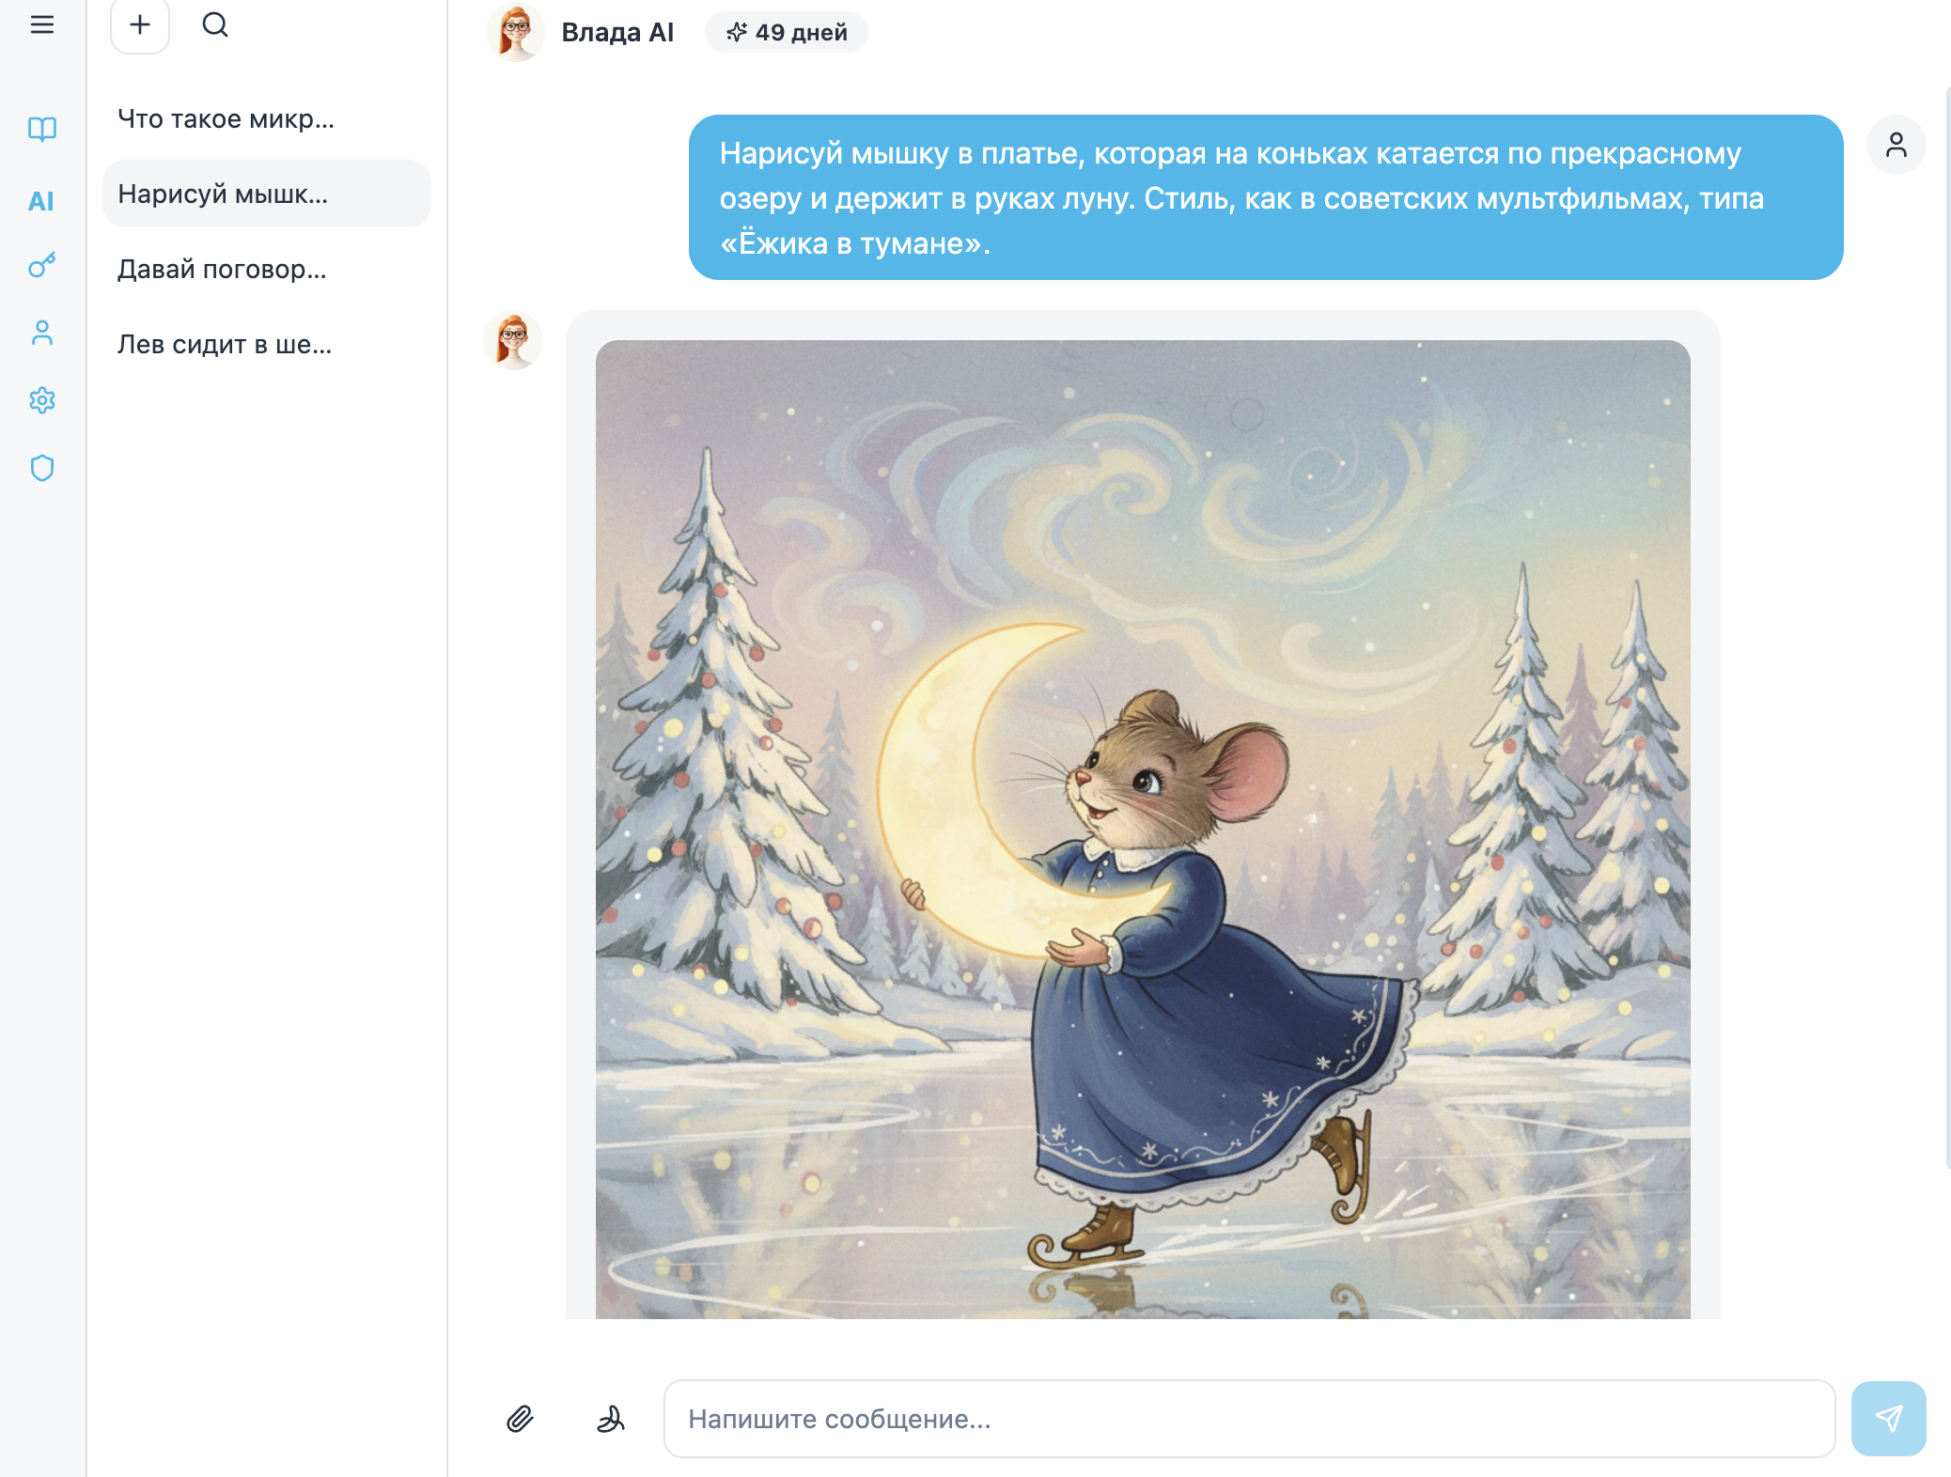Open settings gear icon
Screen dimensions: 1951x1477
pos(42,401)
